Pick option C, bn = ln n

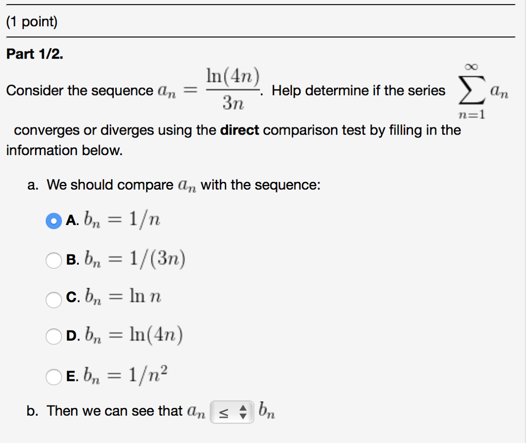coord(54,299)
